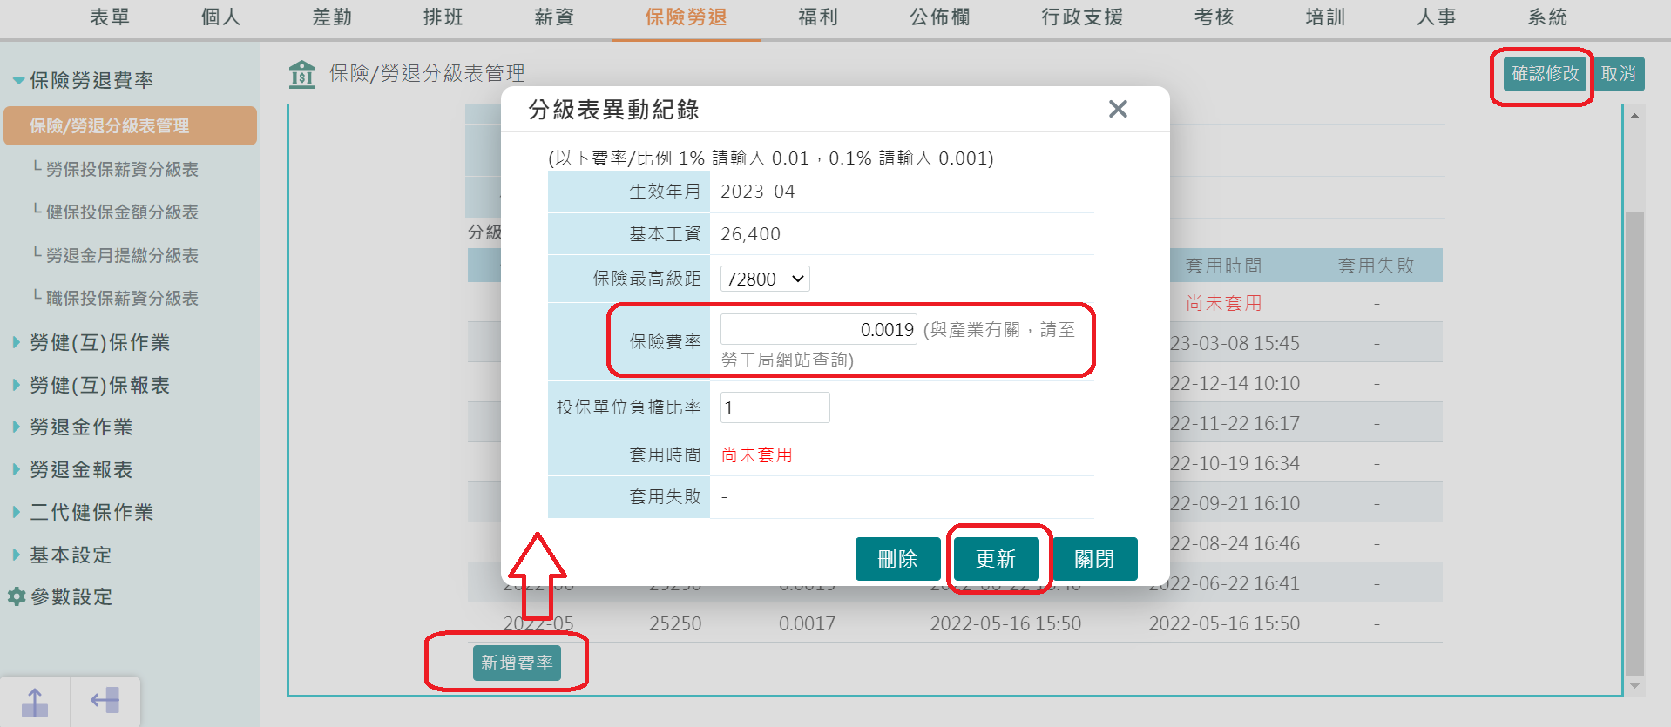
Task: Open the 保險最高級距 72800 dropdown
Action: pyautogui.click(x=765, y=279)
